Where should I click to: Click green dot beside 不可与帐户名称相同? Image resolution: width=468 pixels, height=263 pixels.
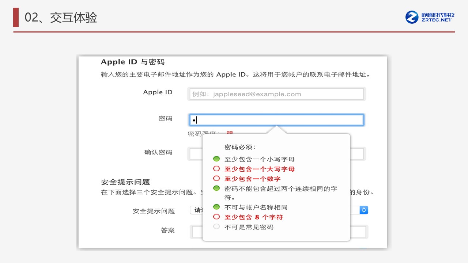216,207
